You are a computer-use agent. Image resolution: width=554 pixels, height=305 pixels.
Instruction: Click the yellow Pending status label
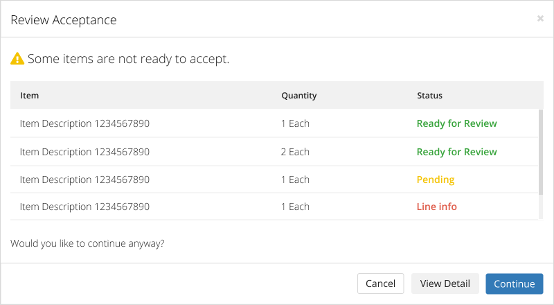coord(436,180)
